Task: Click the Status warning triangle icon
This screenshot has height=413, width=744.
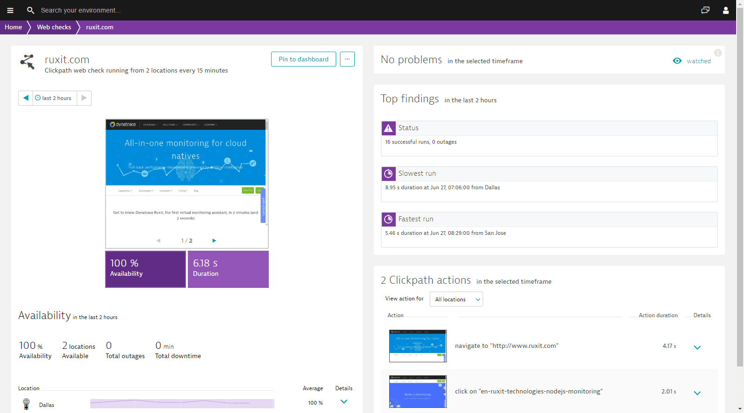Action: click(x=388, y=128)
